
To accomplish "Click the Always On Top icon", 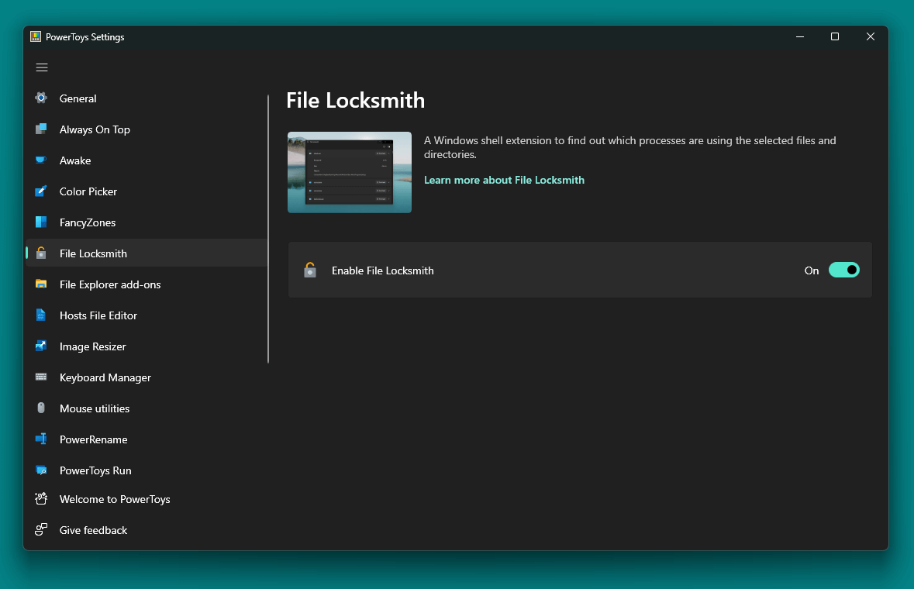I will [x=41, y=129].
